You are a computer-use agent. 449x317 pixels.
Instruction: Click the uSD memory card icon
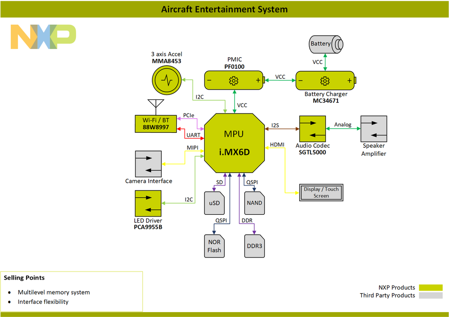click(214, 203)
